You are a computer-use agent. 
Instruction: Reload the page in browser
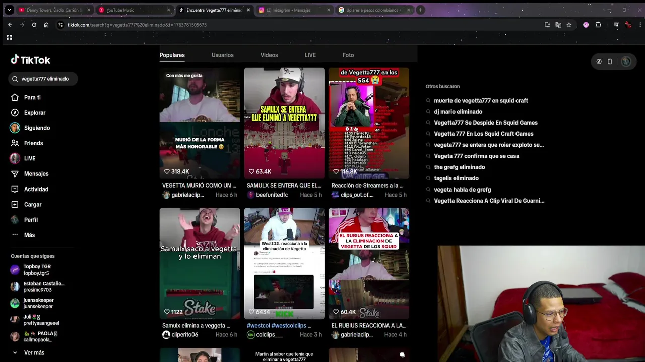pos(34,25)
